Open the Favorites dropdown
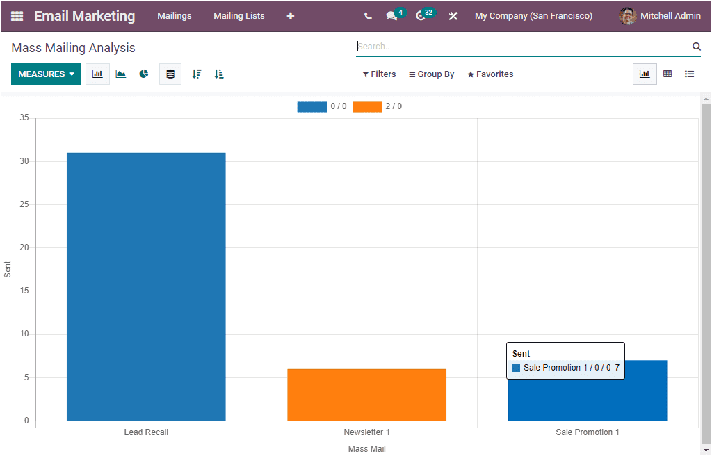Image resolution: width=712 pixels, height=456 pixels. [x=490, y=74]
